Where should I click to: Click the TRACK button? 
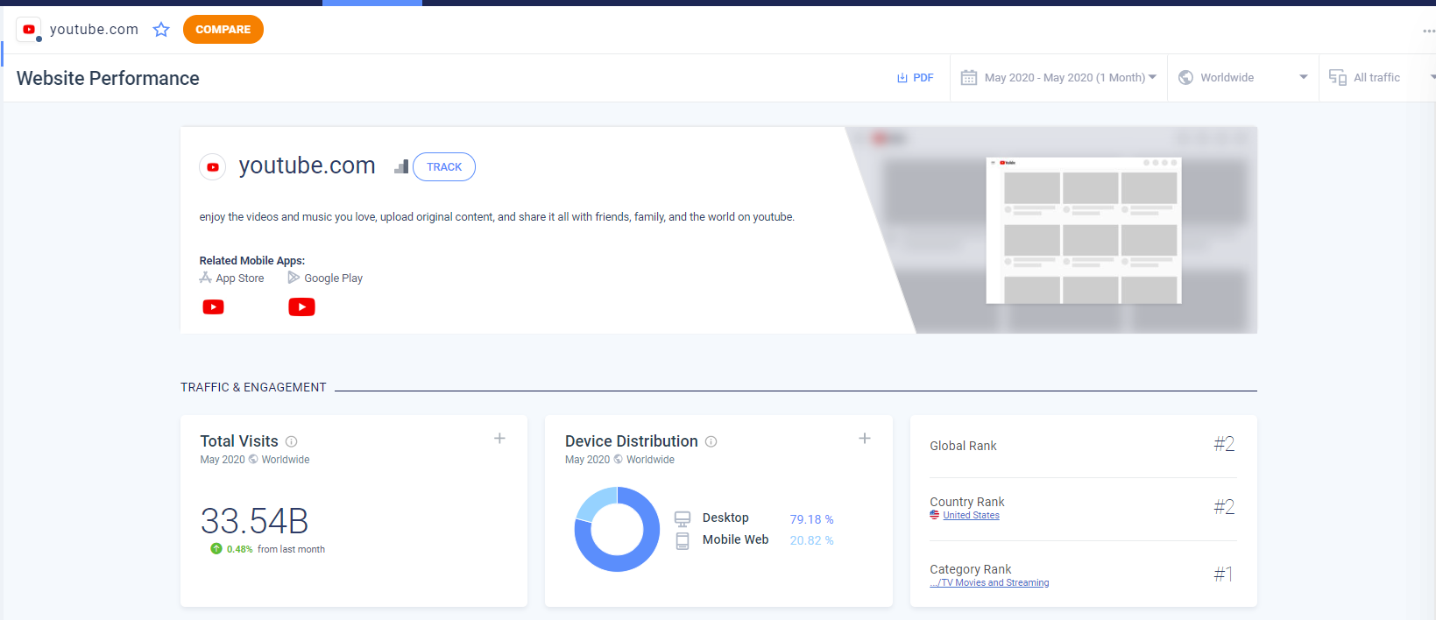[x=444, y=167]
